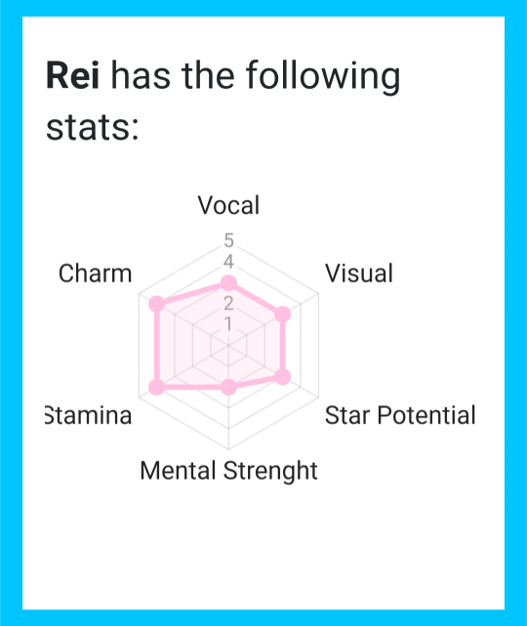The image size is (527, 626).
Task: Click the Vocal data point on chart
Action: click(228, 283)
